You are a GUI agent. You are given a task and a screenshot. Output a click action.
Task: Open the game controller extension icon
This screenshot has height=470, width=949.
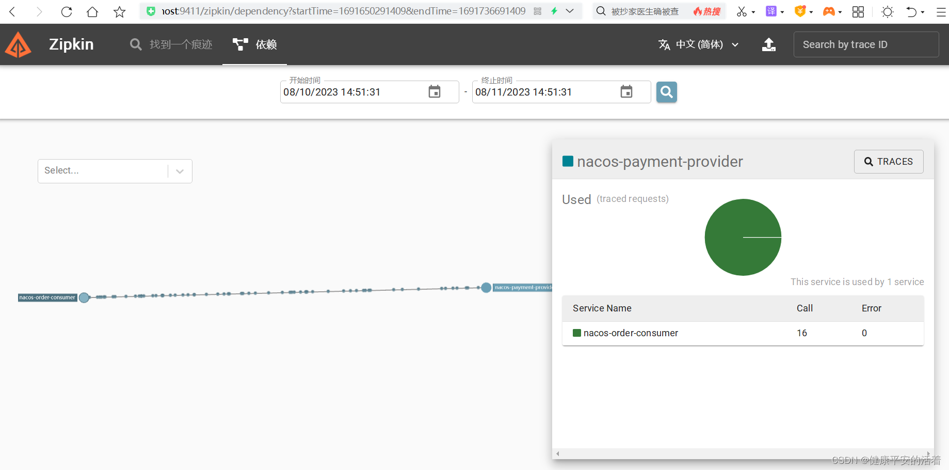point(829,11)
